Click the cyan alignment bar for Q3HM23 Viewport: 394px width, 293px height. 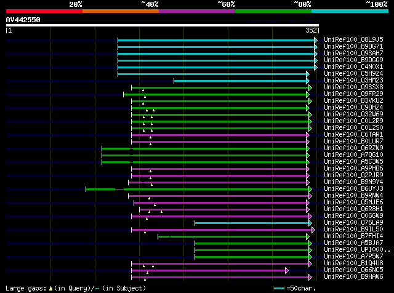tap(240, 81)
